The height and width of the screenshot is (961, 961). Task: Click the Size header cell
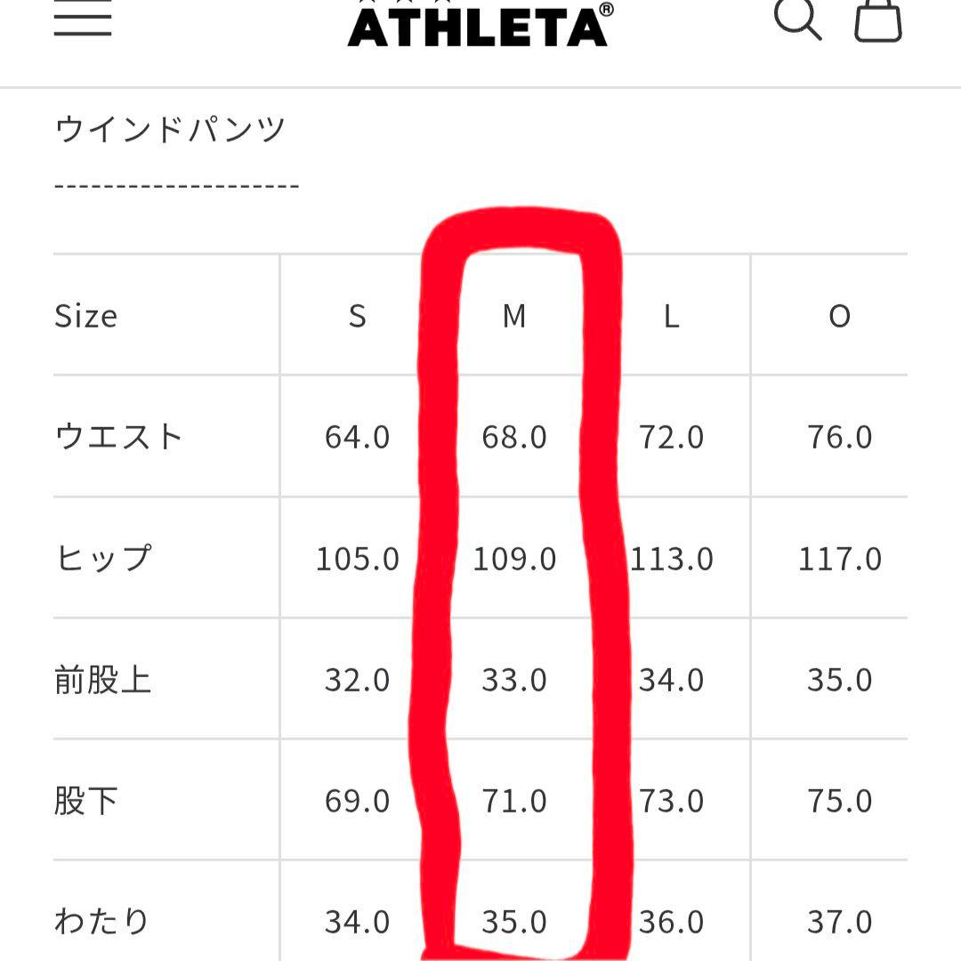[x=87, y=316]
